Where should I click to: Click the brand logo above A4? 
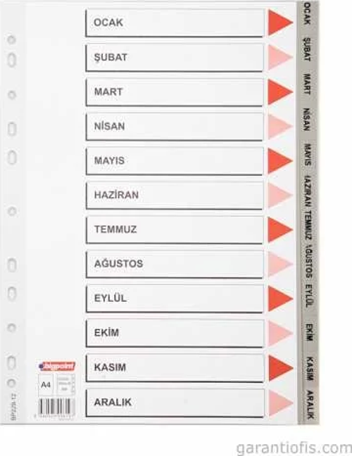pos(57,366)
